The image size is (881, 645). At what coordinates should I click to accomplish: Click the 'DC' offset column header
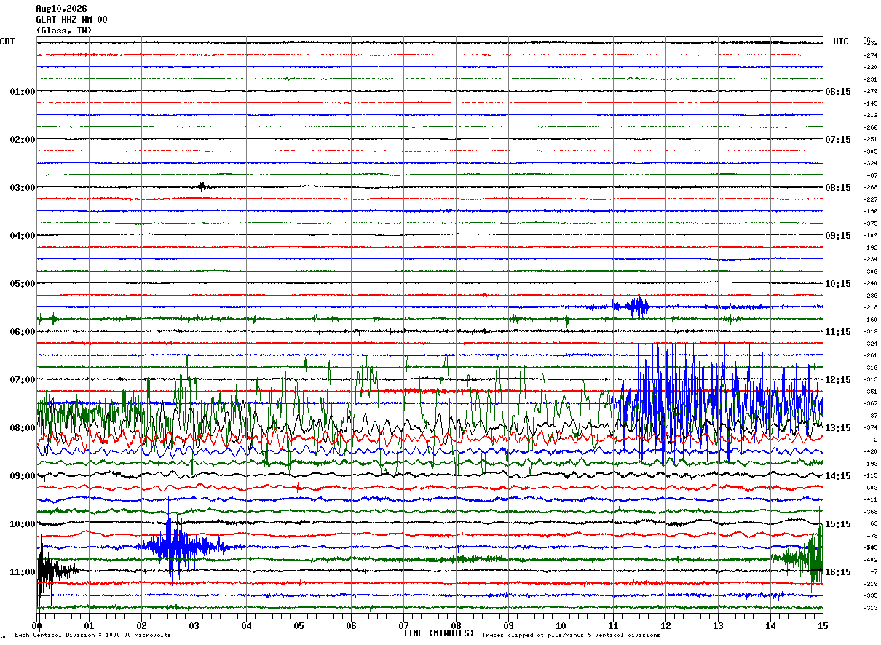(866, 39)
